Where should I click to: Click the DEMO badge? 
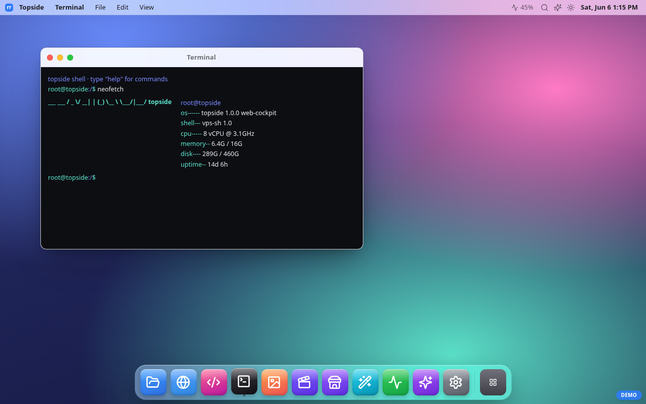(629, 395)
